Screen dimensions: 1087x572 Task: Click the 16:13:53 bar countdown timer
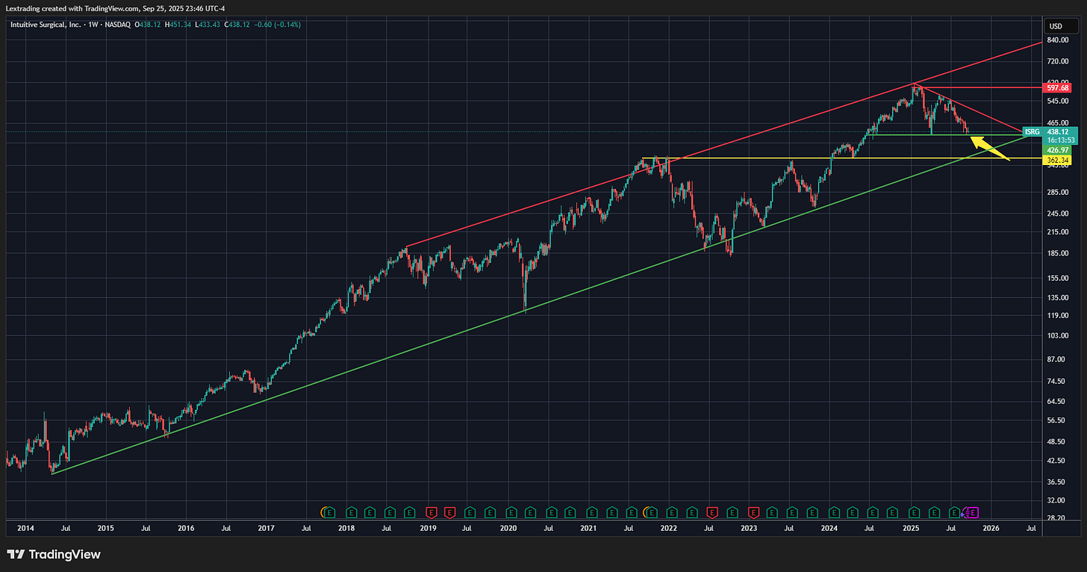pyautogui.click(x=1060, y=140)
